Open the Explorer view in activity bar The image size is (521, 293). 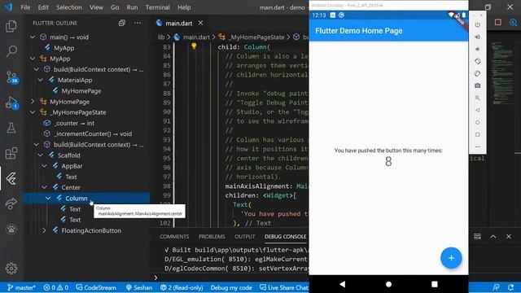click(x=11, y=26)
